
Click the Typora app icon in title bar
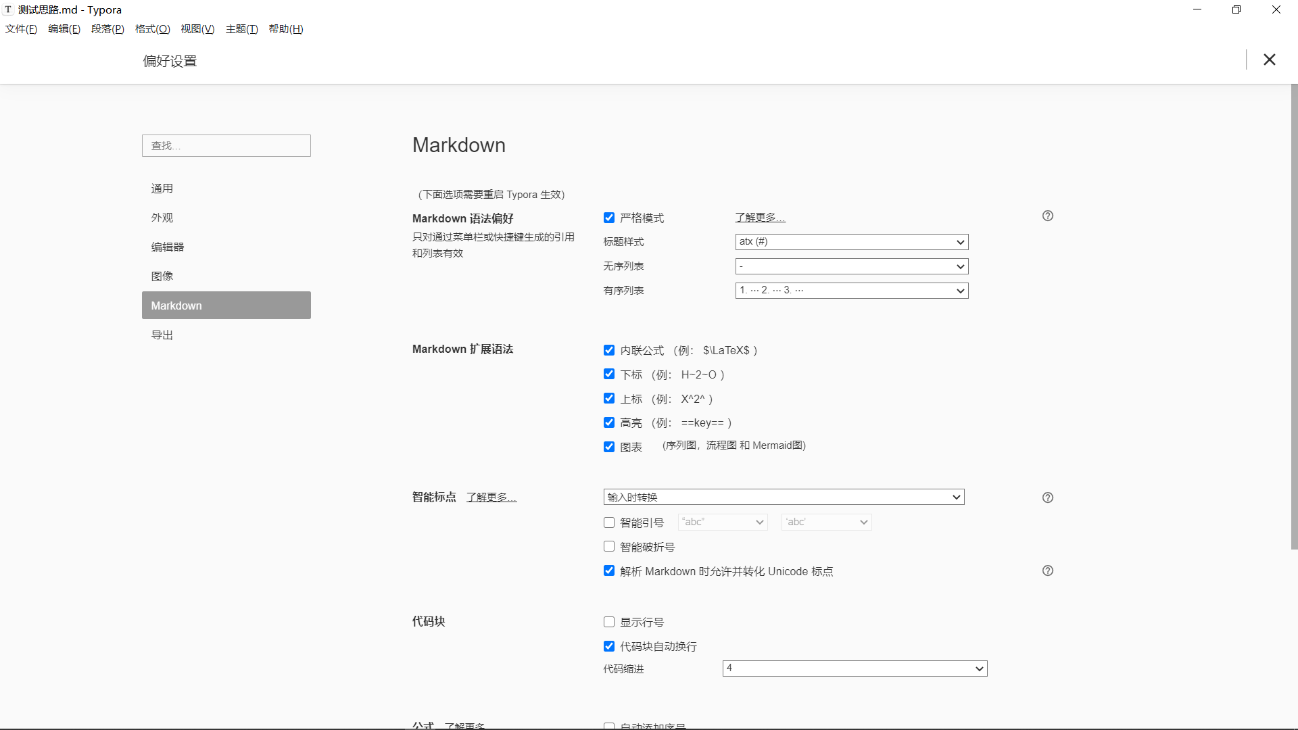click(9, 9)
